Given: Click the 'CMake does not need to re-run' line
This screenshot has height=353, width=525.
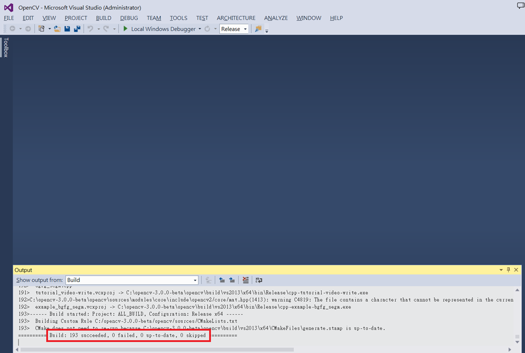Looking at the screenshot, I should (x=202, y=328).
